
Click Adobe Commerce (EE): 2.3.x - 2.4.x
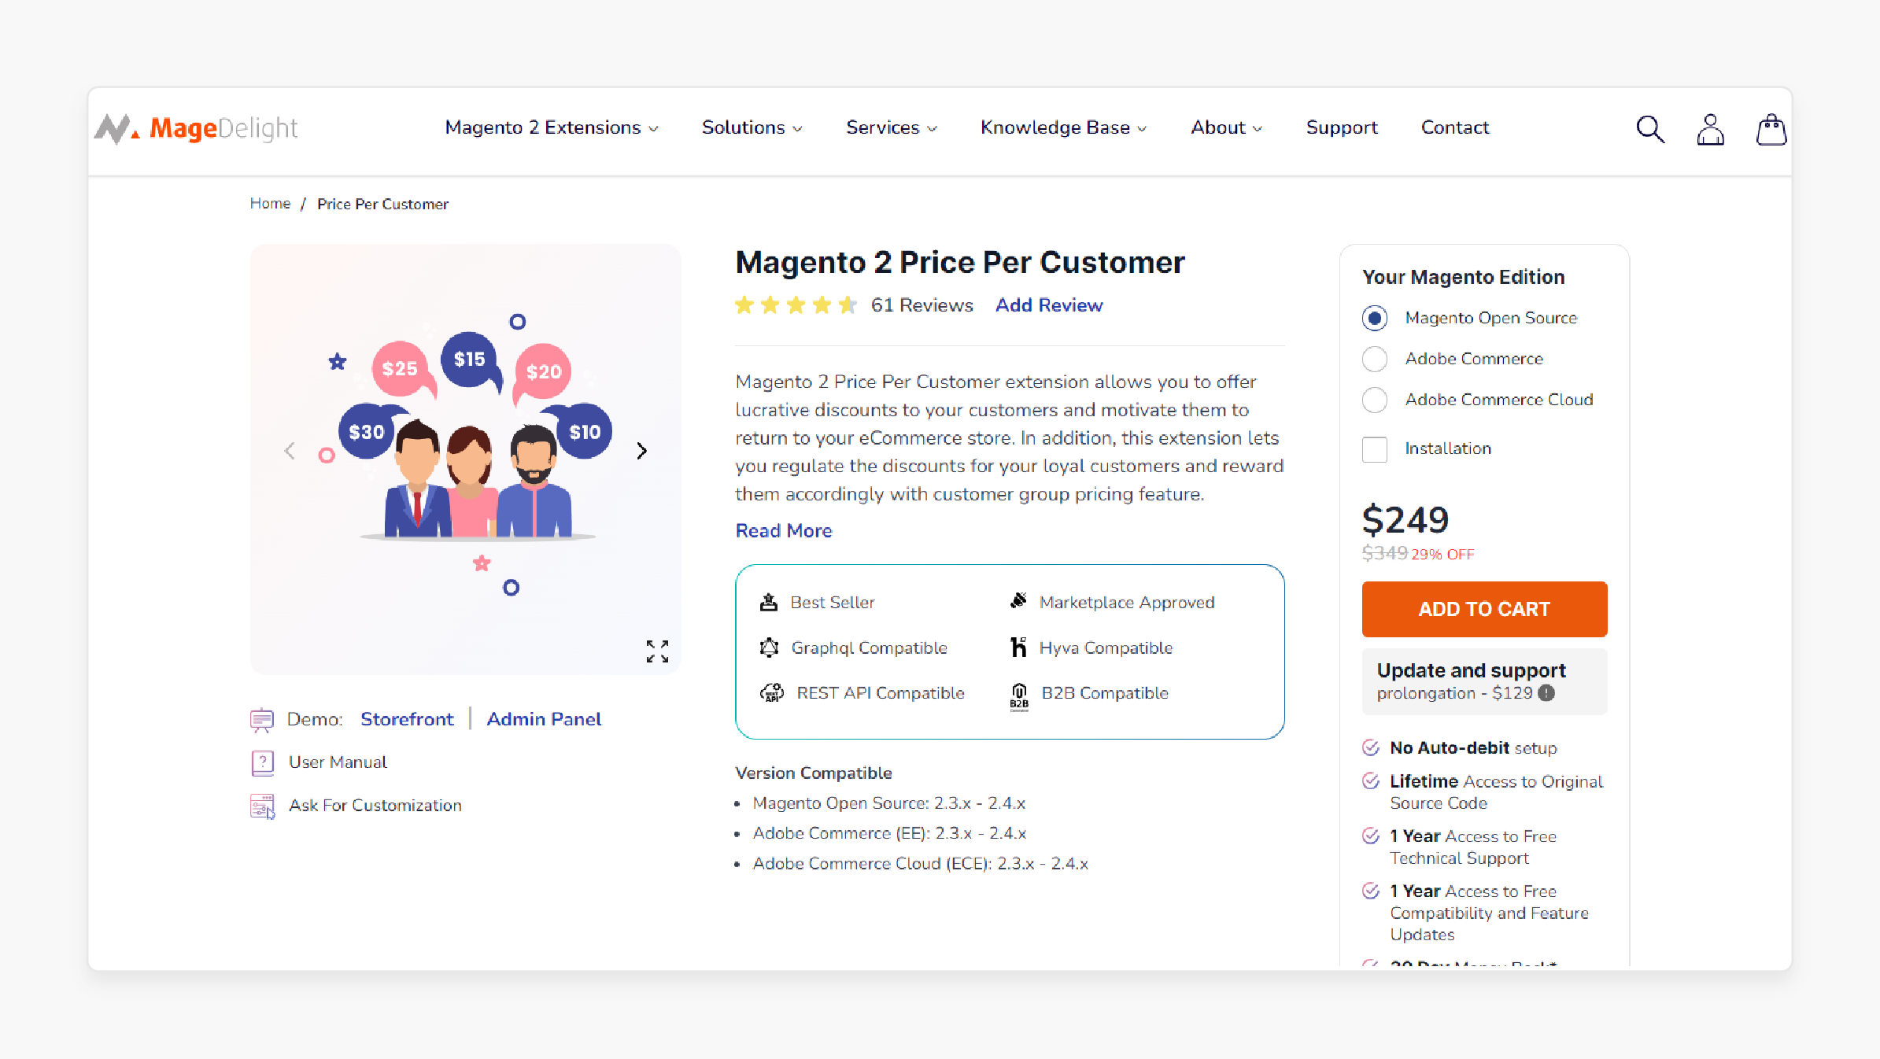pos(889,833)
